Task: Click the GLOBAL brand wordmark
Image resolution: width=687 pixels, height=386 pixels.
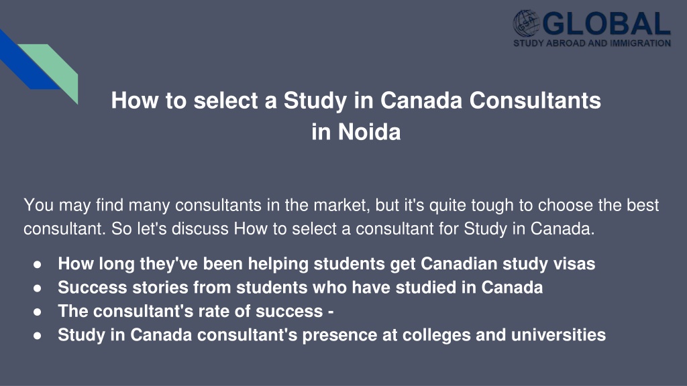Action: coord(606,23)
